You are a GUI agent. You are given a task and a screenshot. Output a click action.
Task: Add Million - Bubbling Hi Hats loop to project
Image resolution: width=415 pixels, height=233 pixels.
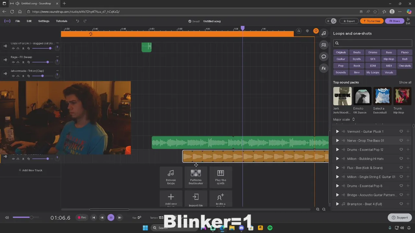[408, 159]
